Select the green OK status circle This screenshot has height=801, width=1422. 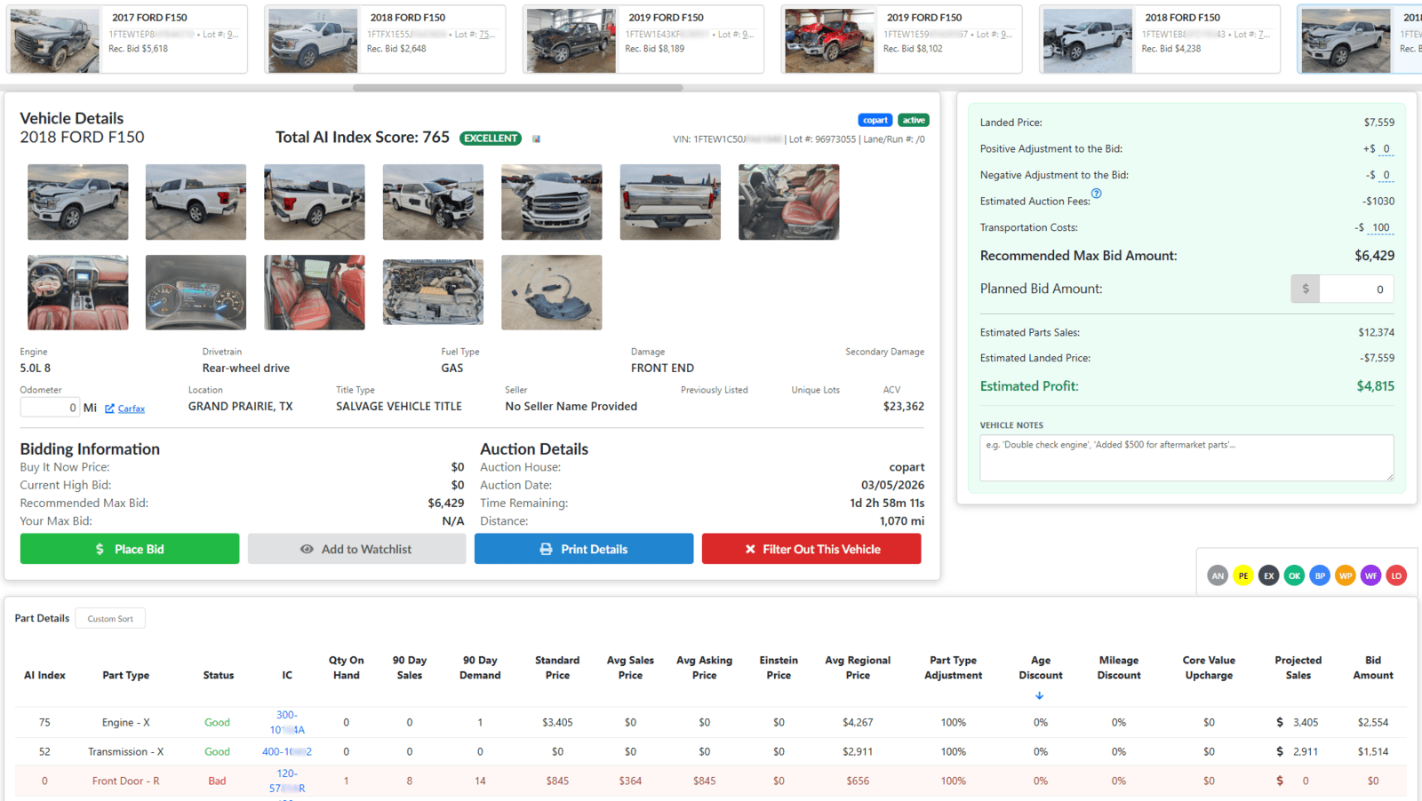1294,575
